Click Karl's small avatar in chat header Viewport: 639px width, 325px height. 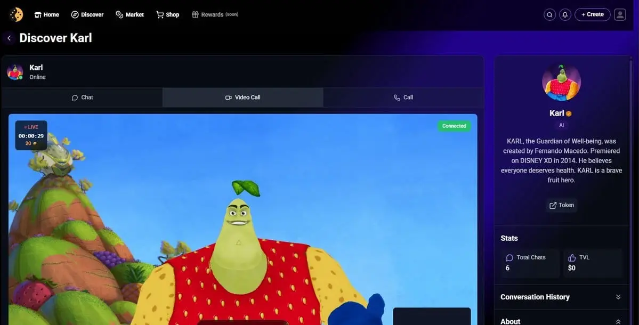(15, 72)
